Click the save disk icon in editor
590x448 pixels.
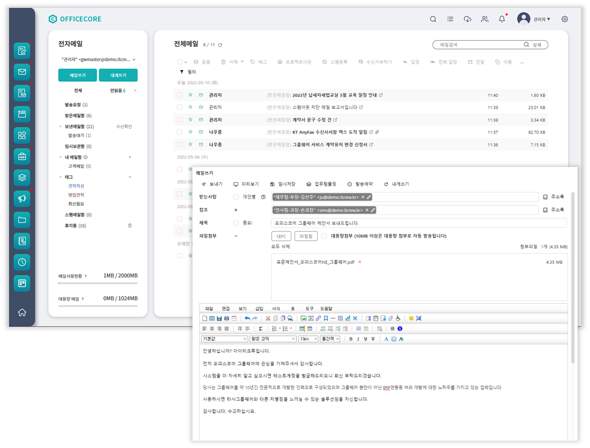[x=219, y=318]
